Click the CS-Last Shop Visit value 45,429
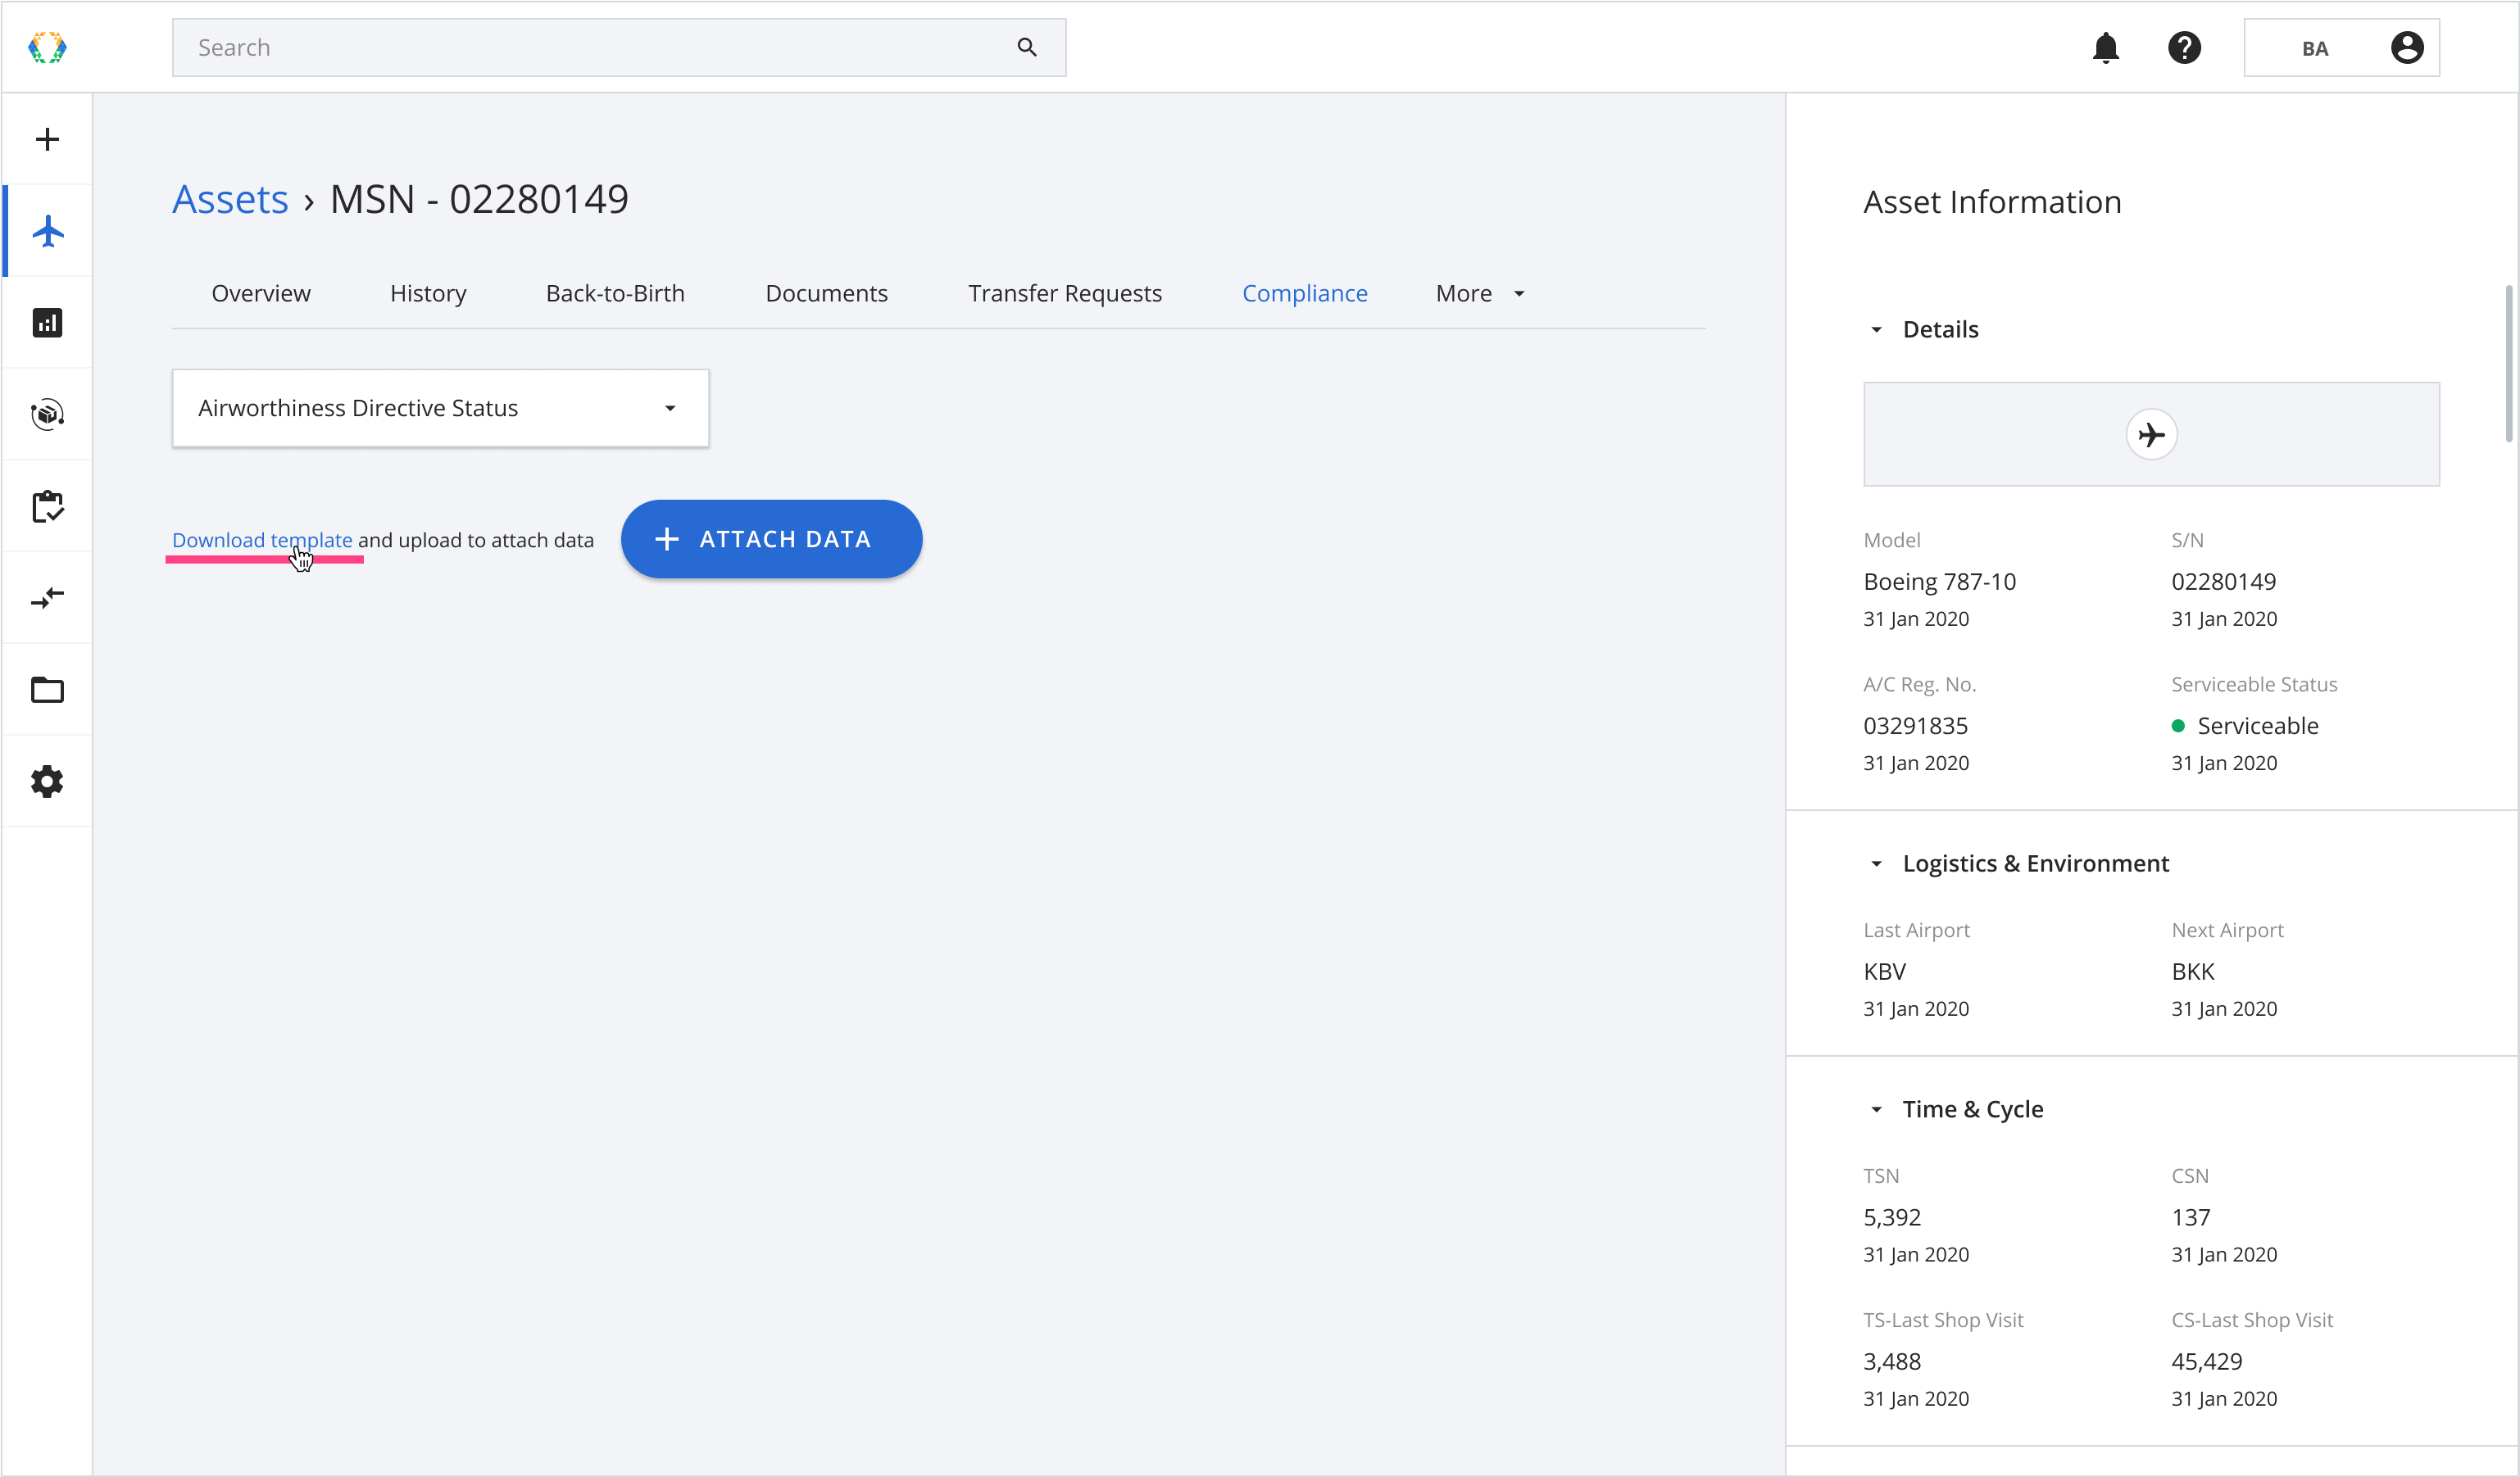The image size is (2520, 1477). pos(2207,1361)
